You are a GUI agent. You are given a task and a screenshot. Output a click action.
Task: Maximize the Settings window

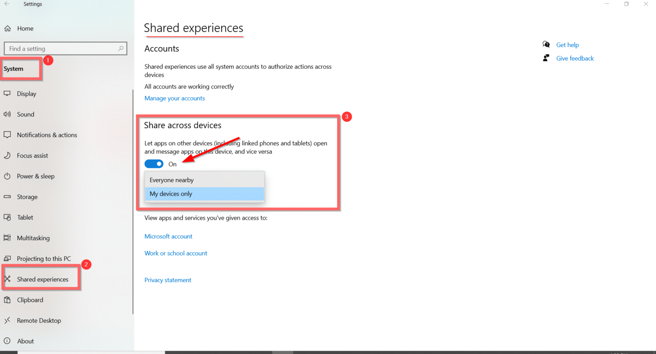click(x=626, y=4)
